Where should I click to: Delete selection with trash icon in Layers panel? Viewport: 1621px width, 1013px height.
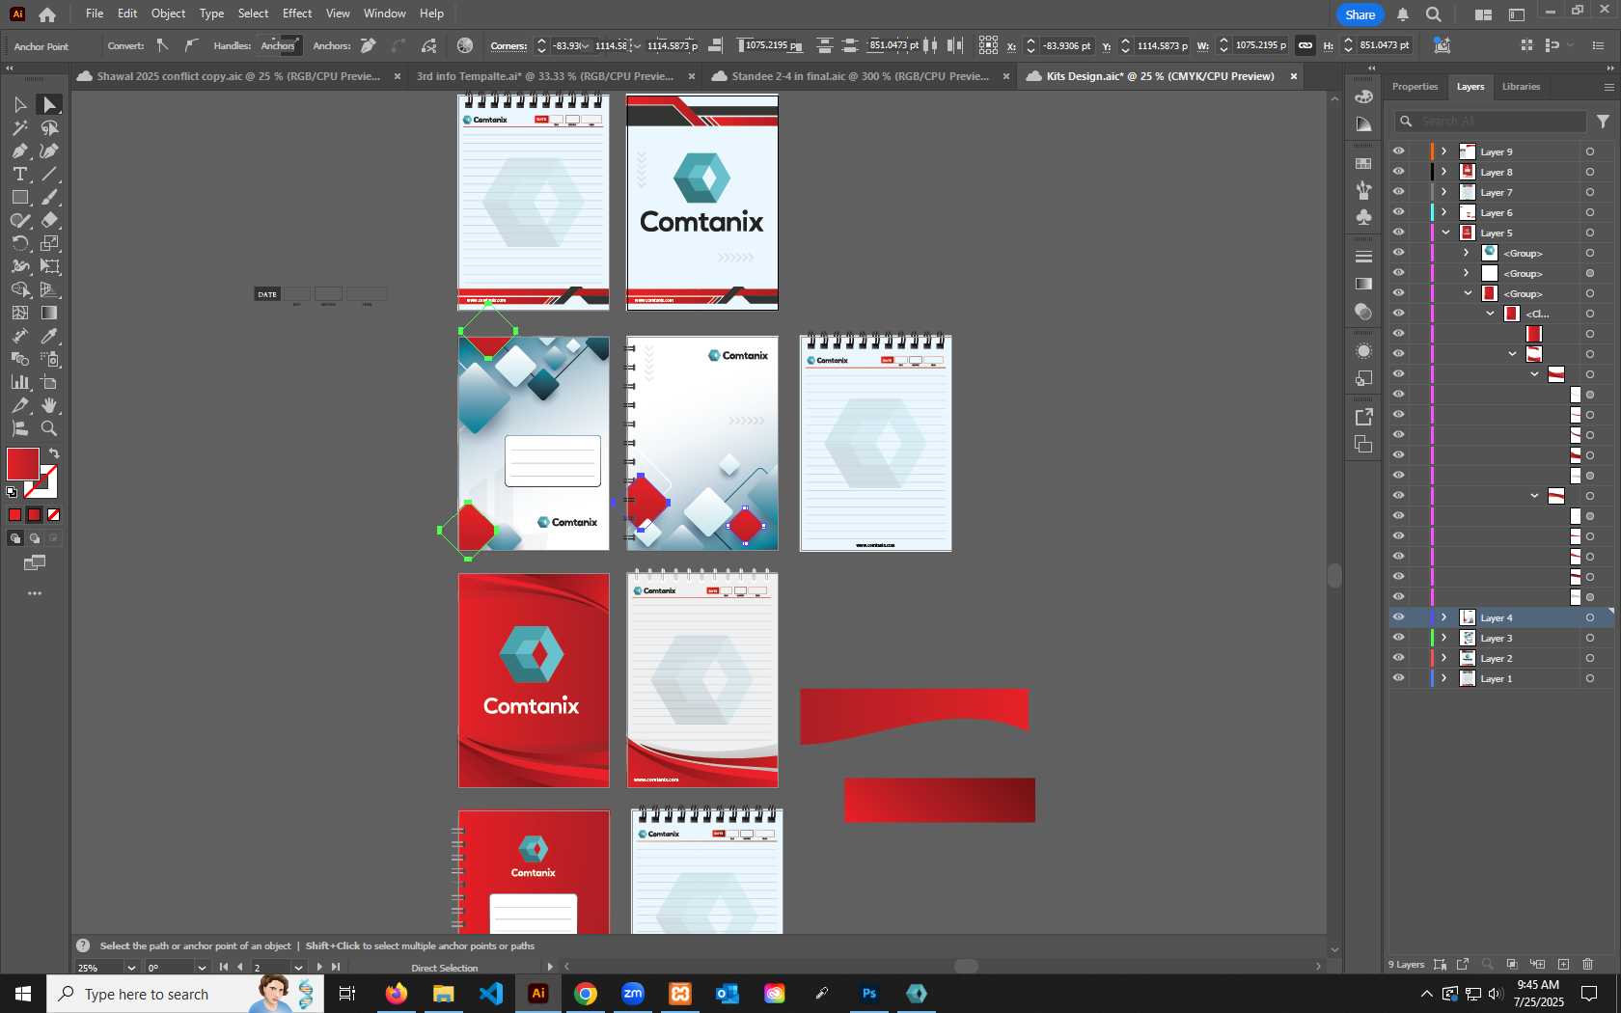tap(1588, 964)
